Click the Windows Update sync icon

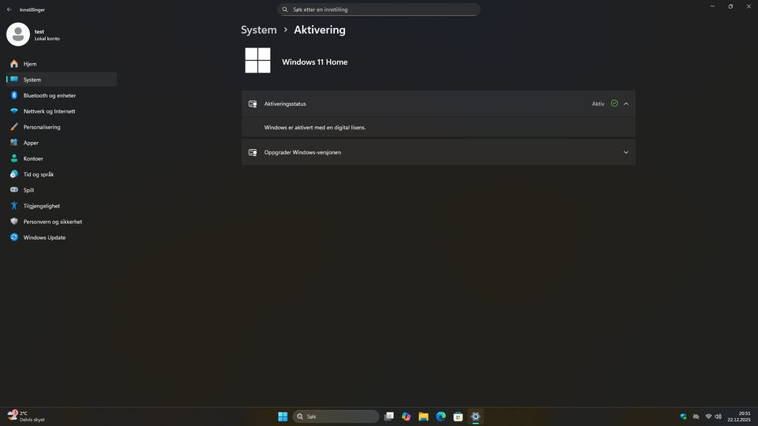coord(14,237)
